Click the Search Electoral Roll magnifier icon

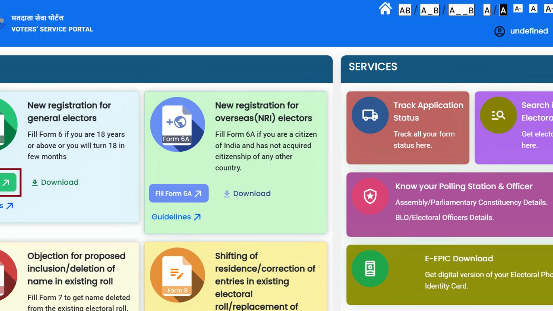pyautogui.click(x=498, y=115)
